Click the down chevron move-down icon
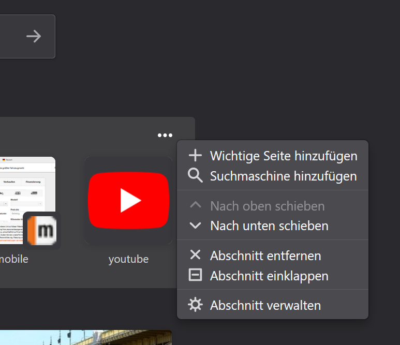This screenshot has height=345, width=400. pos(196,226)
